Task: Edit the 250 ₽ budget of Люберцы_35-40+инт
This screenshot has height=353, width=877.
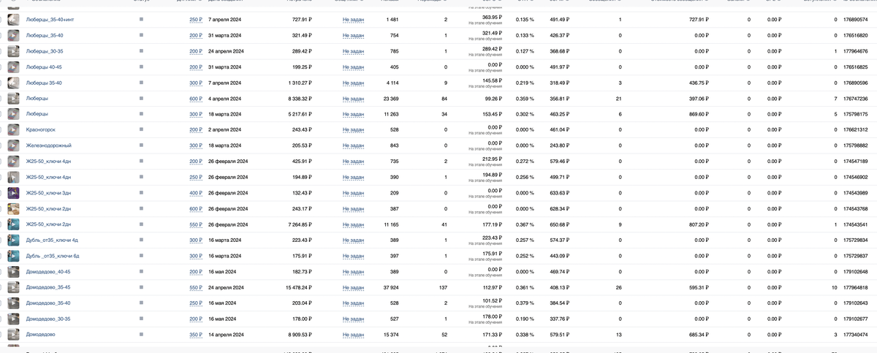Action: pyautogui.click(x=195, y=20)
